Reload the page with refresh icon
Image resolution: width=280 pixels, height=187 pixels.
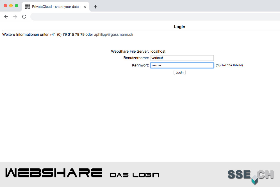(x=24, y=17)
